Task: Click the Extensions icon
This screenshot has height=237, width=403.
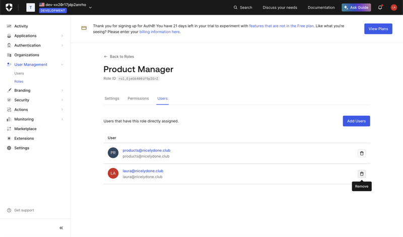Action: point(9,139)
